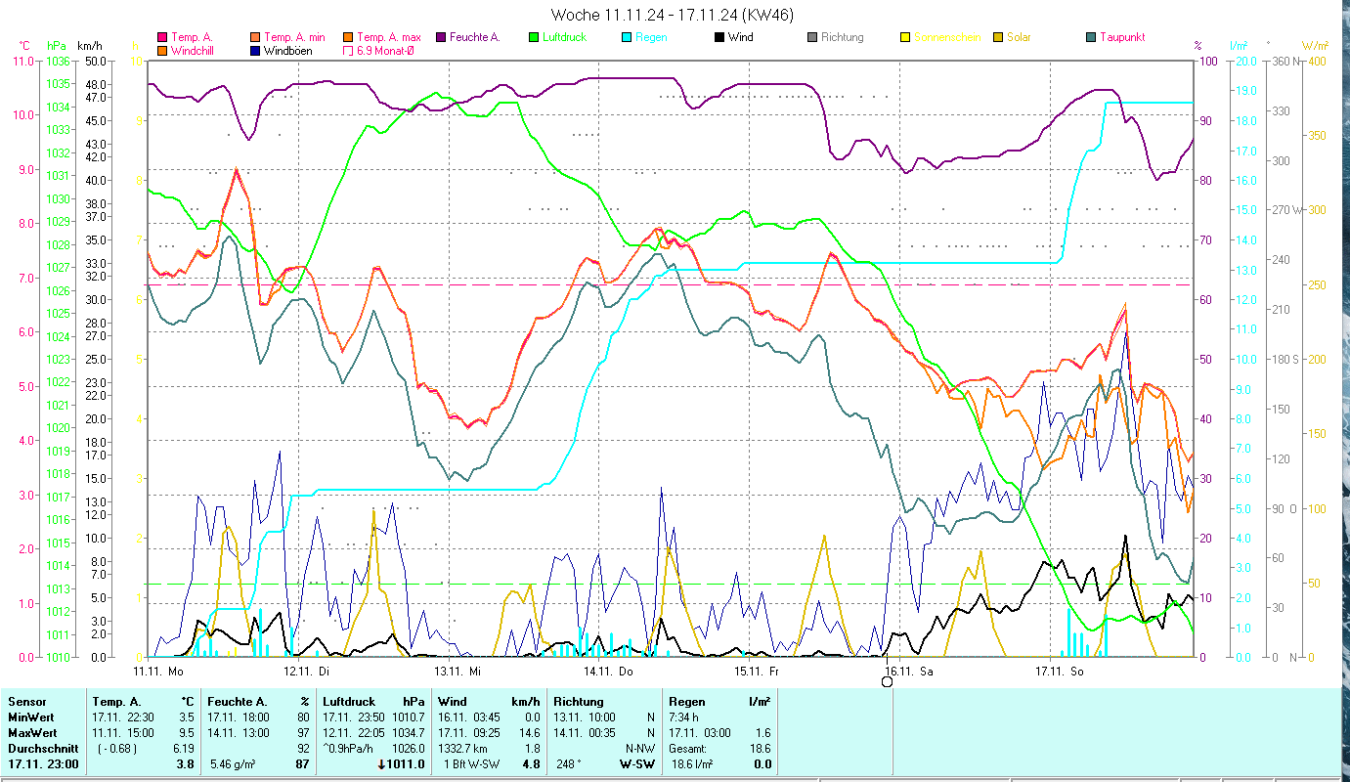
Task: Select the wind direction value '248 °'
Action: pyautogui.click(x=569, y=764)
